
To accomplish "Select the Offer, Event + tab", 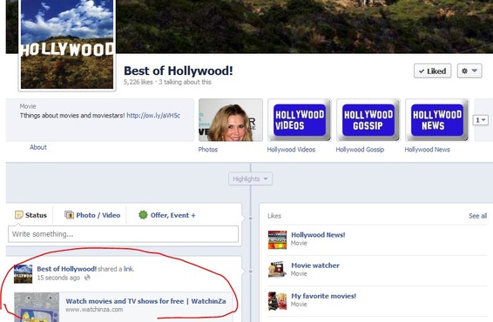I will click(x=167, y=215).
